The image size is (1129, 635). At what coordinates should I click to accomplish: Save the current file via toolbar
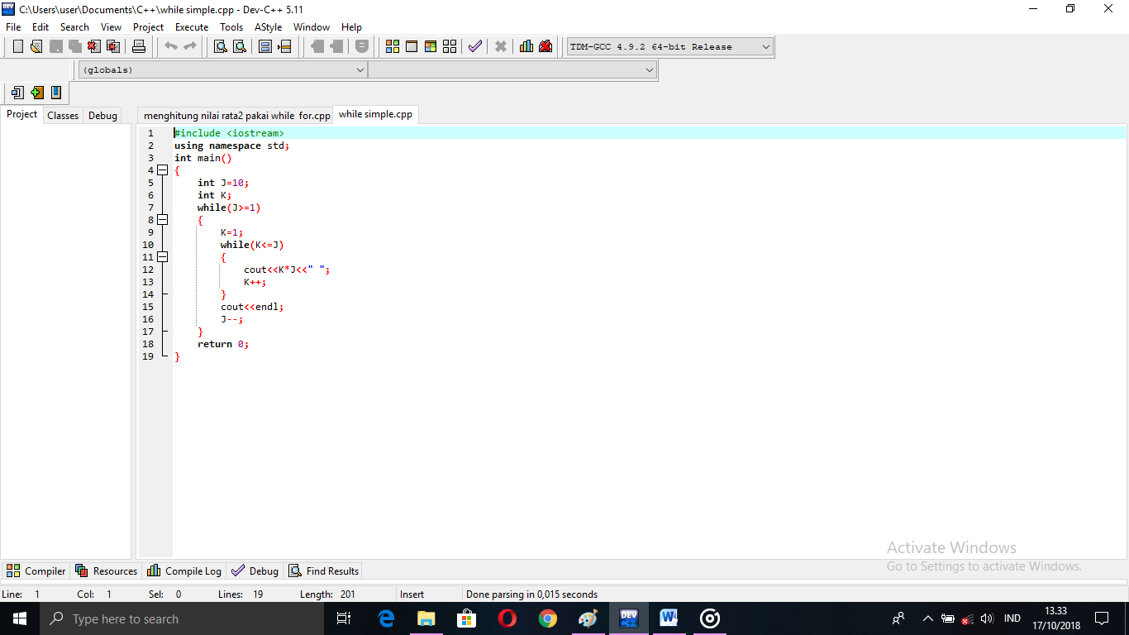click(x=55, y=46)
